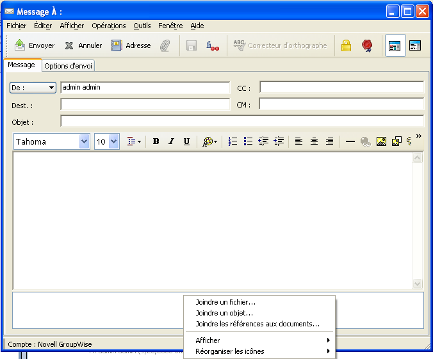Toggle underline text formatting
This screenshot has height=359, width=433.
click(x=186, y=141)
